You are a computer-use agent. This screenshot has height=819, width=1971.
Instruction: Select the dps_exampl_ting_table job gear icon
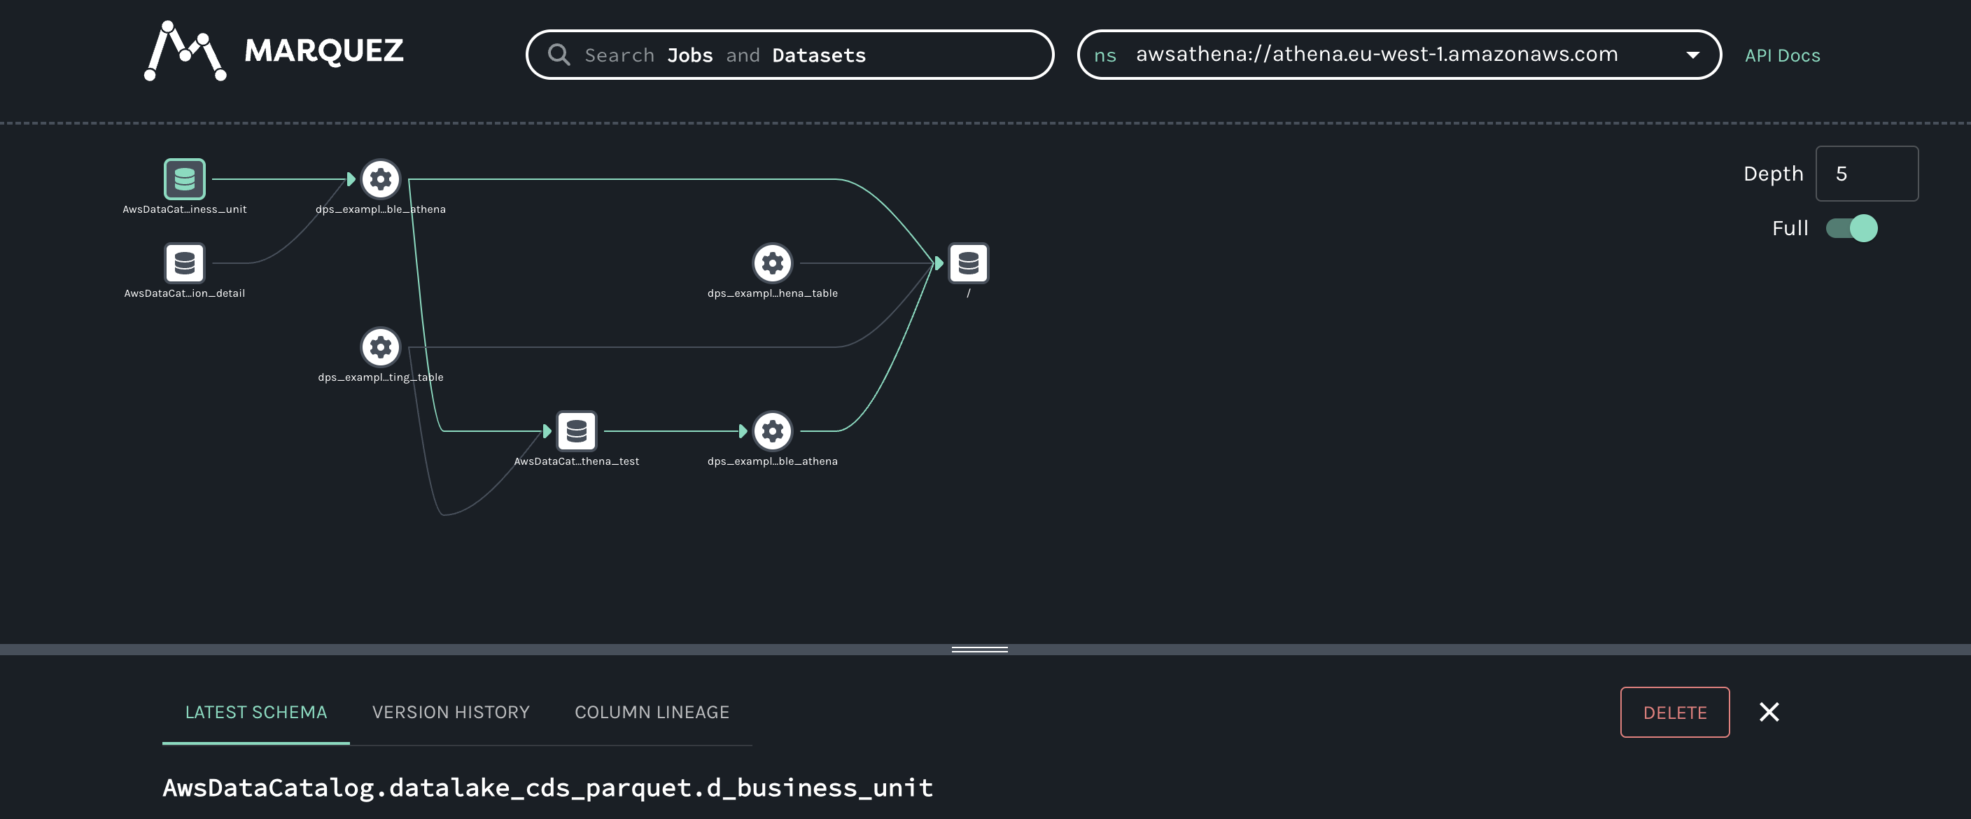[380, 346]
